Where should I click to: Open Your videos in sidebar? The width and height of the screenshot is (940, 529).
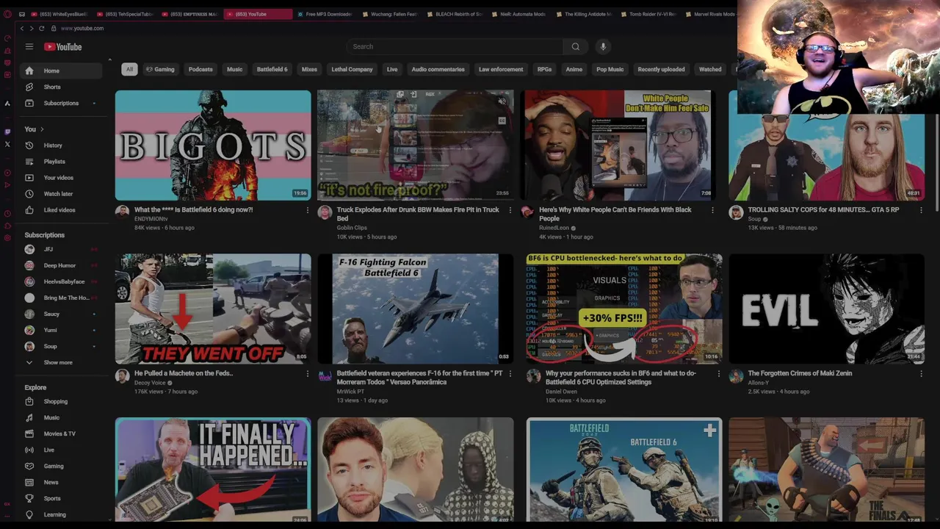[62, 178]
